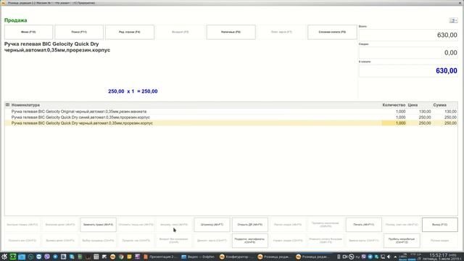Click Штрихкод (Alt+F7) button
This screenshot has height=261, width=464.
pos(212,225)
